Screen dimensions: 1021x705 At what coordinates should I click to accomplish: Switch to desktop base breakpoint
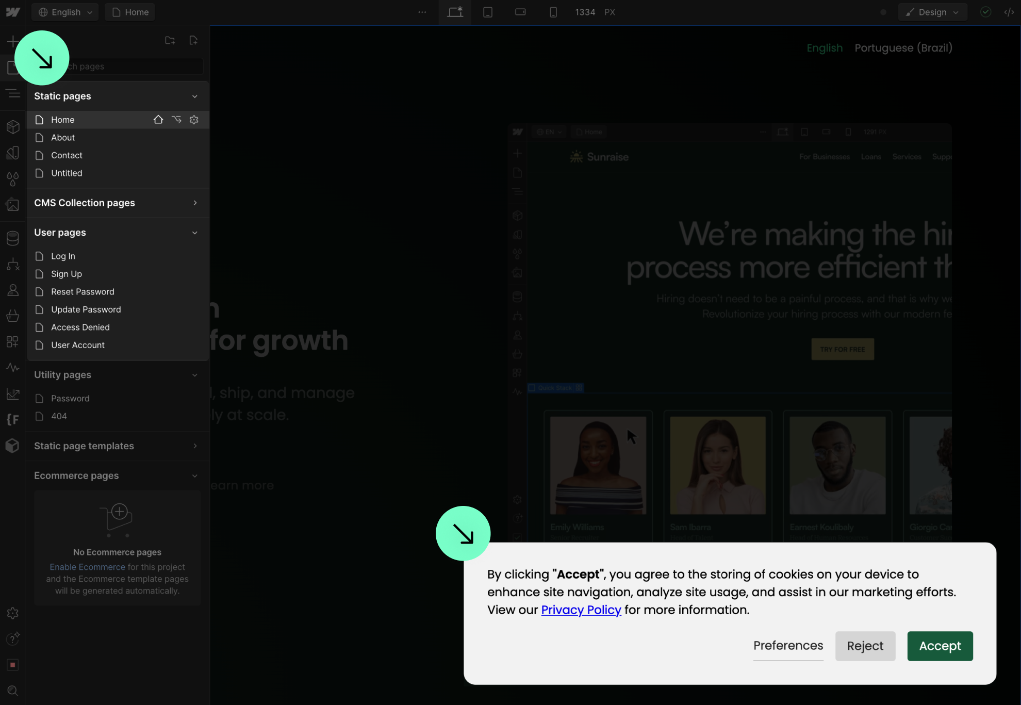(455, 12)
